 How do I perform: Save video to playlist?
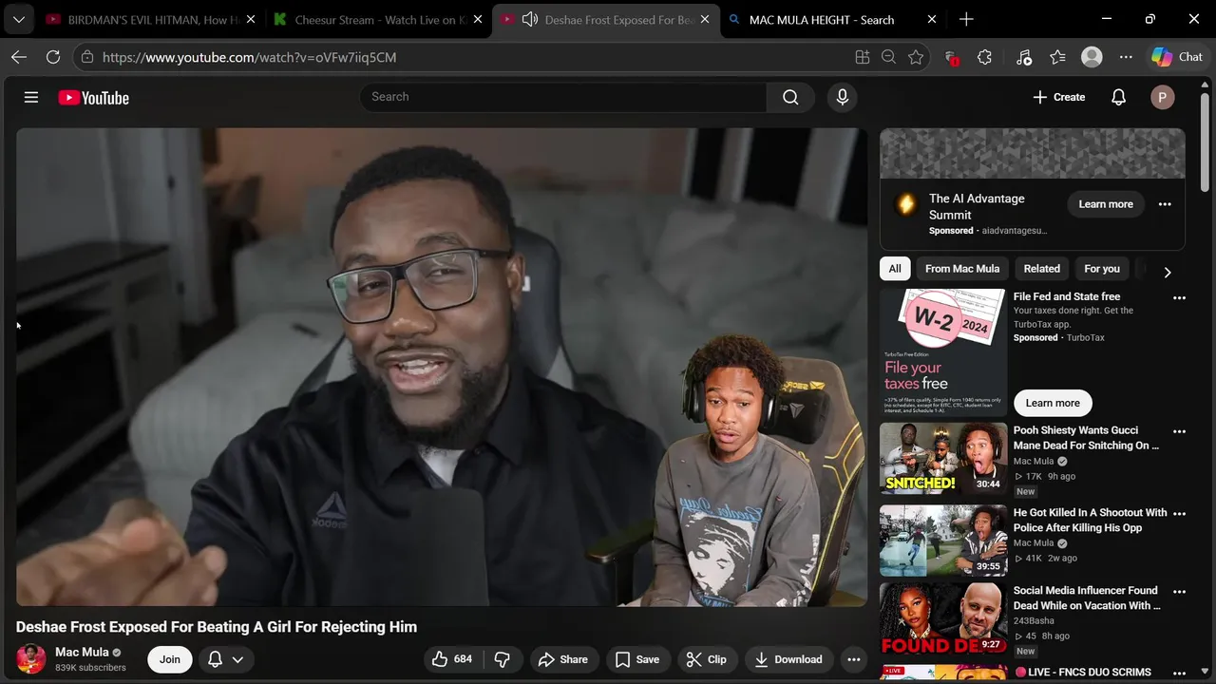click(x=636, y=659)
